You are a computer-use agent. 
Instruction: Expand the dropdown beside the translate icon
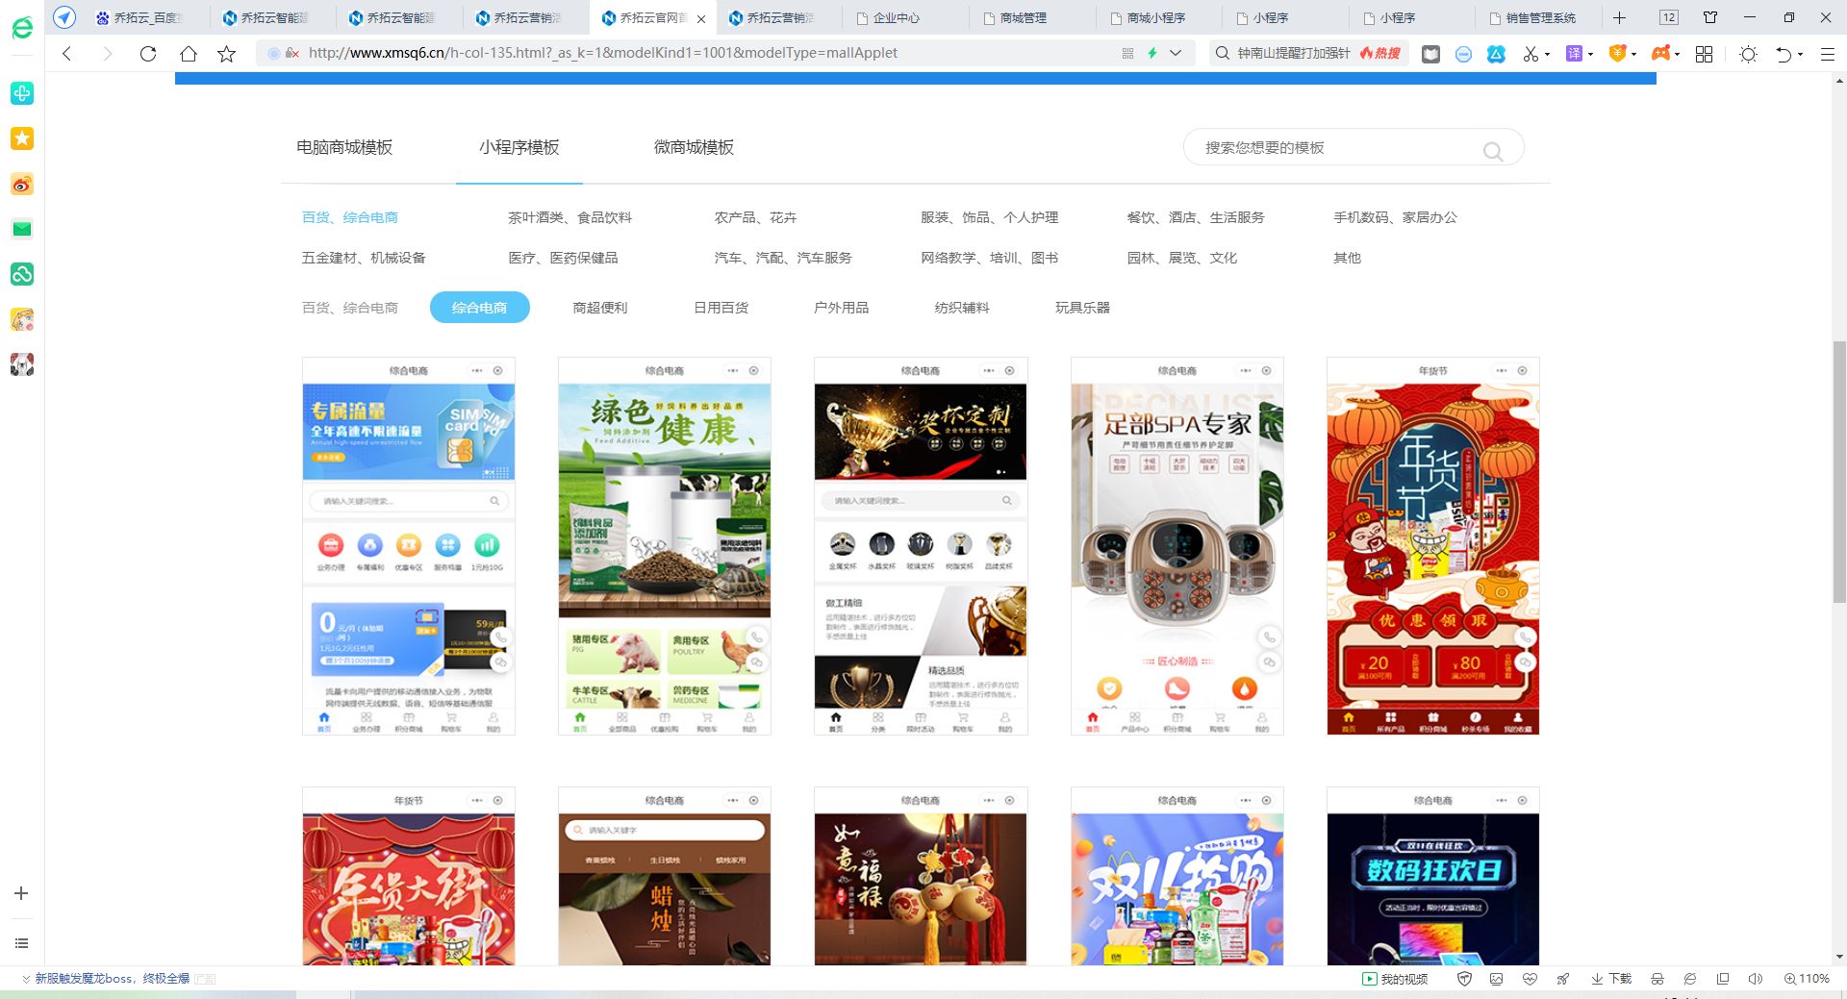coord(1591,55)
